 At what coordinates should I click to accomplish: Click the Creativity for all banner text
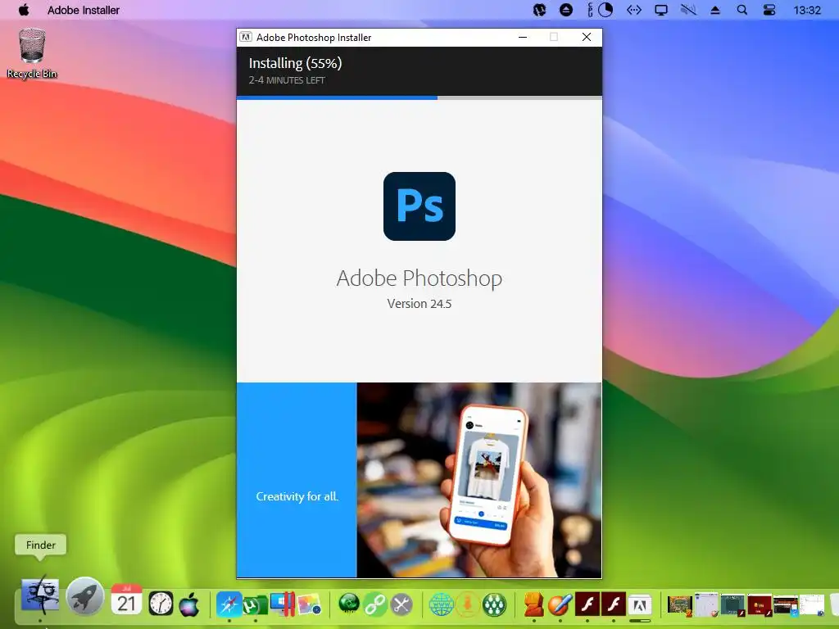pyautogui.click(x=297, y=496)
